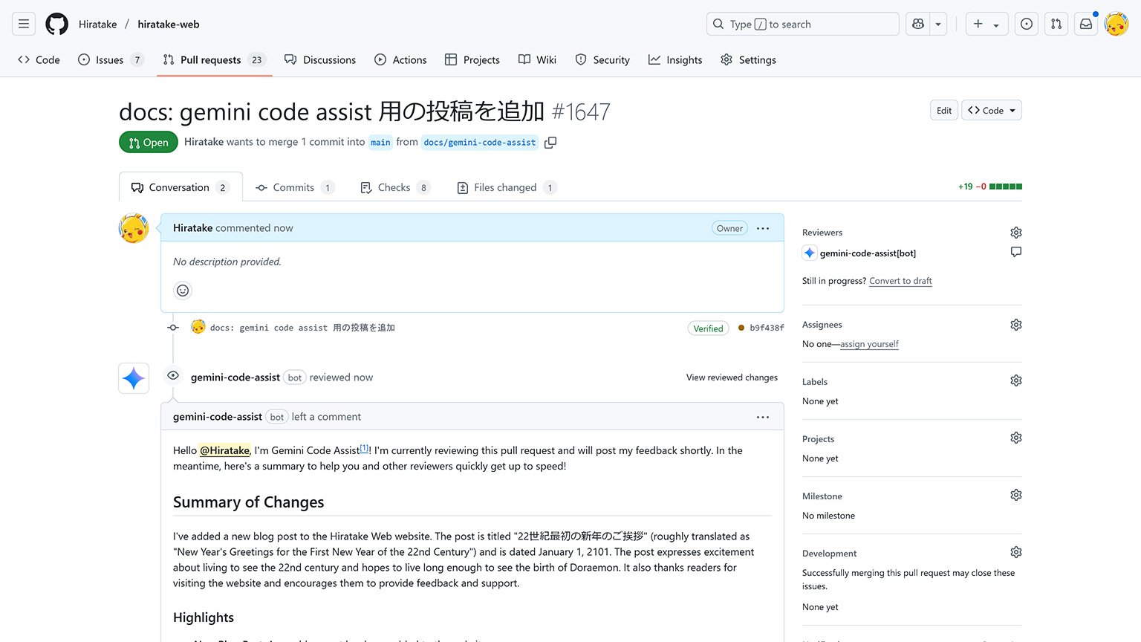Click the Summary of Changes heading
Image resolution: width=1141 pixels, height=642 pixels.
249,502
